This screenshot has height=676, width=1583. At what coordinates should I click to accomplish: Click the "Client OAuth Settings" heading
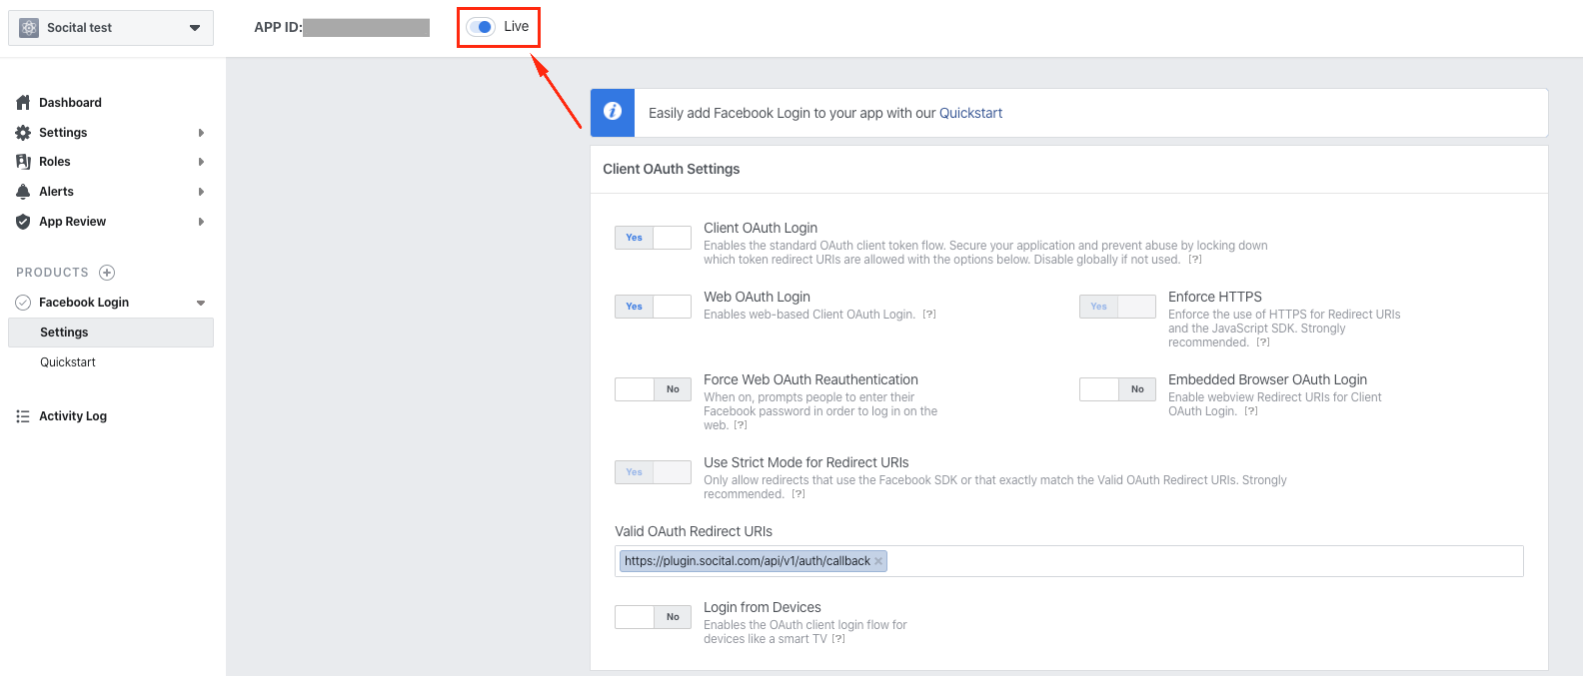(x=672, y=169)
